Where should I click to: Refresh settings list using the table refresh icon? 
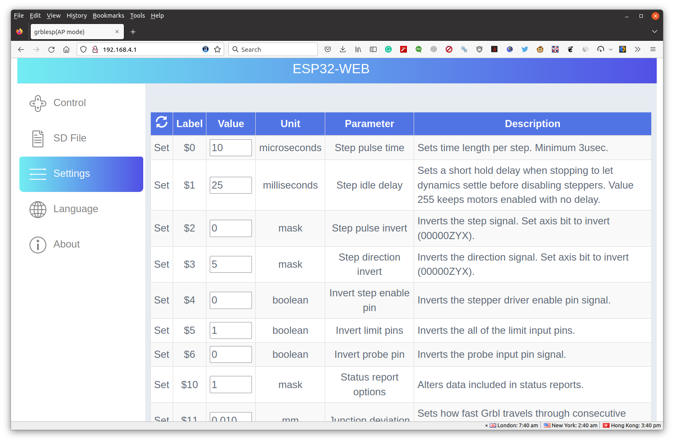tap(162, 122)
